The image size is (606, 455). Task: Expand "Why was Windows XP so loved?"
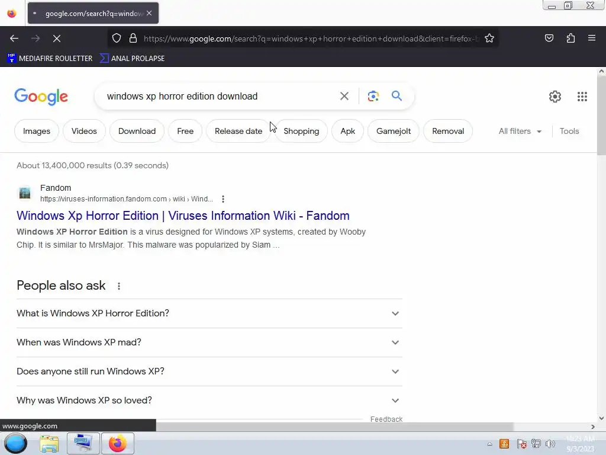pos(209,400)
